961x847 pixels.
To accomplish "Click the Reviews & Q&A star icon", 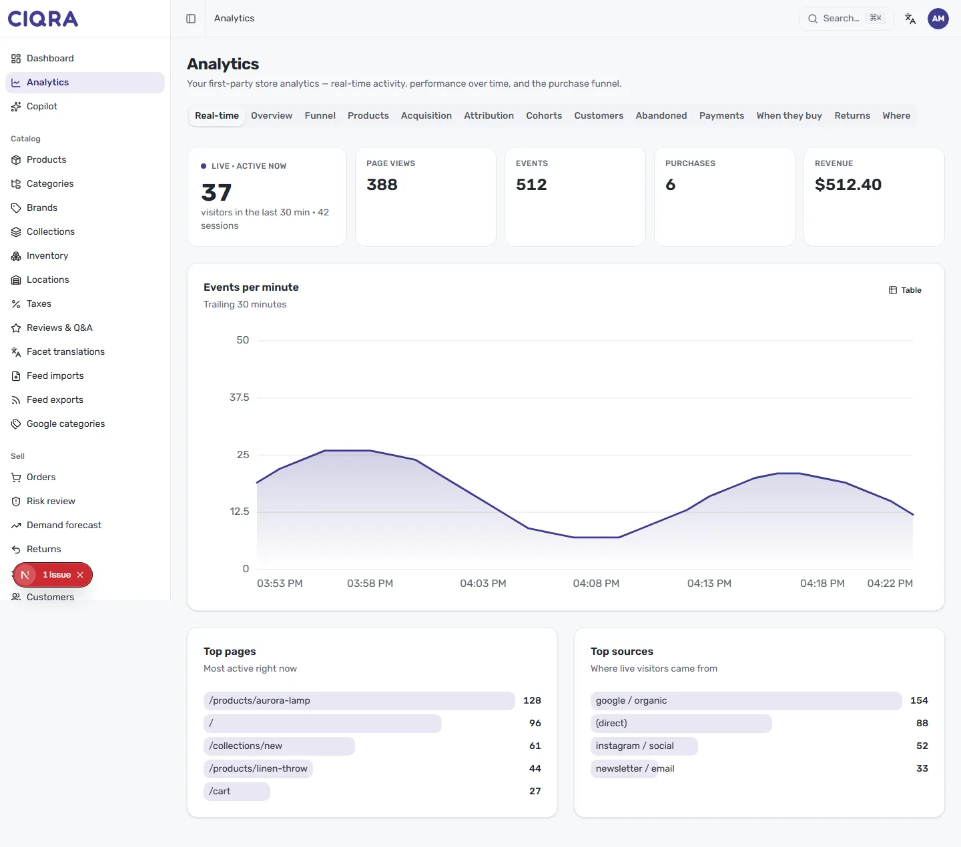I will (x=16, y=328).
